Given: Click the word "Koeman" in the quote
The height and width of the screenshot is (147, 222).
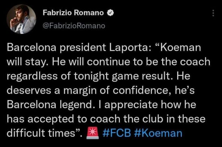Looking at the screenshot, I should [180, 48].
